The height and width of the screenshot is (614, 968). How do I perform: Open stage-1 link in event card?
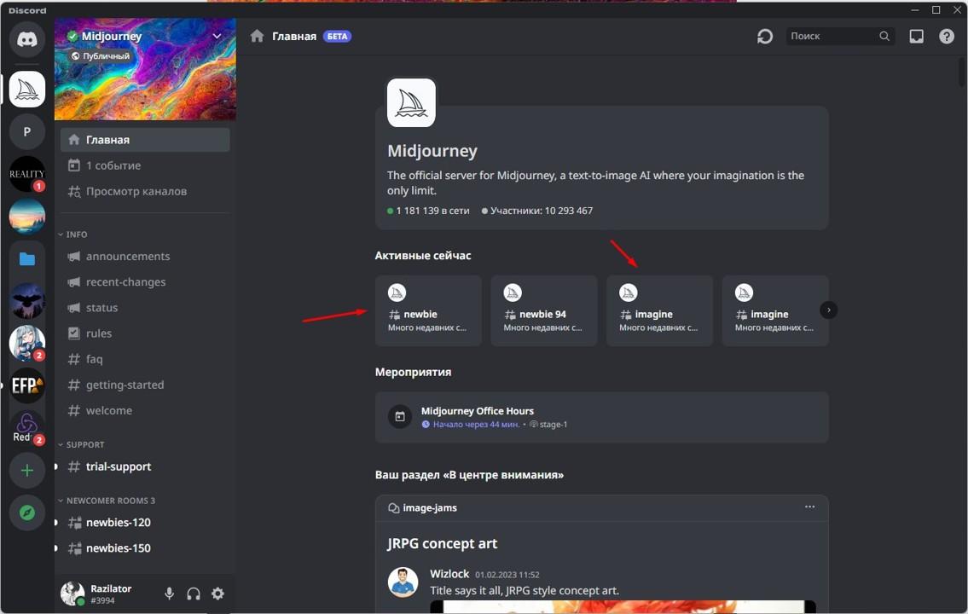point(548,425)
